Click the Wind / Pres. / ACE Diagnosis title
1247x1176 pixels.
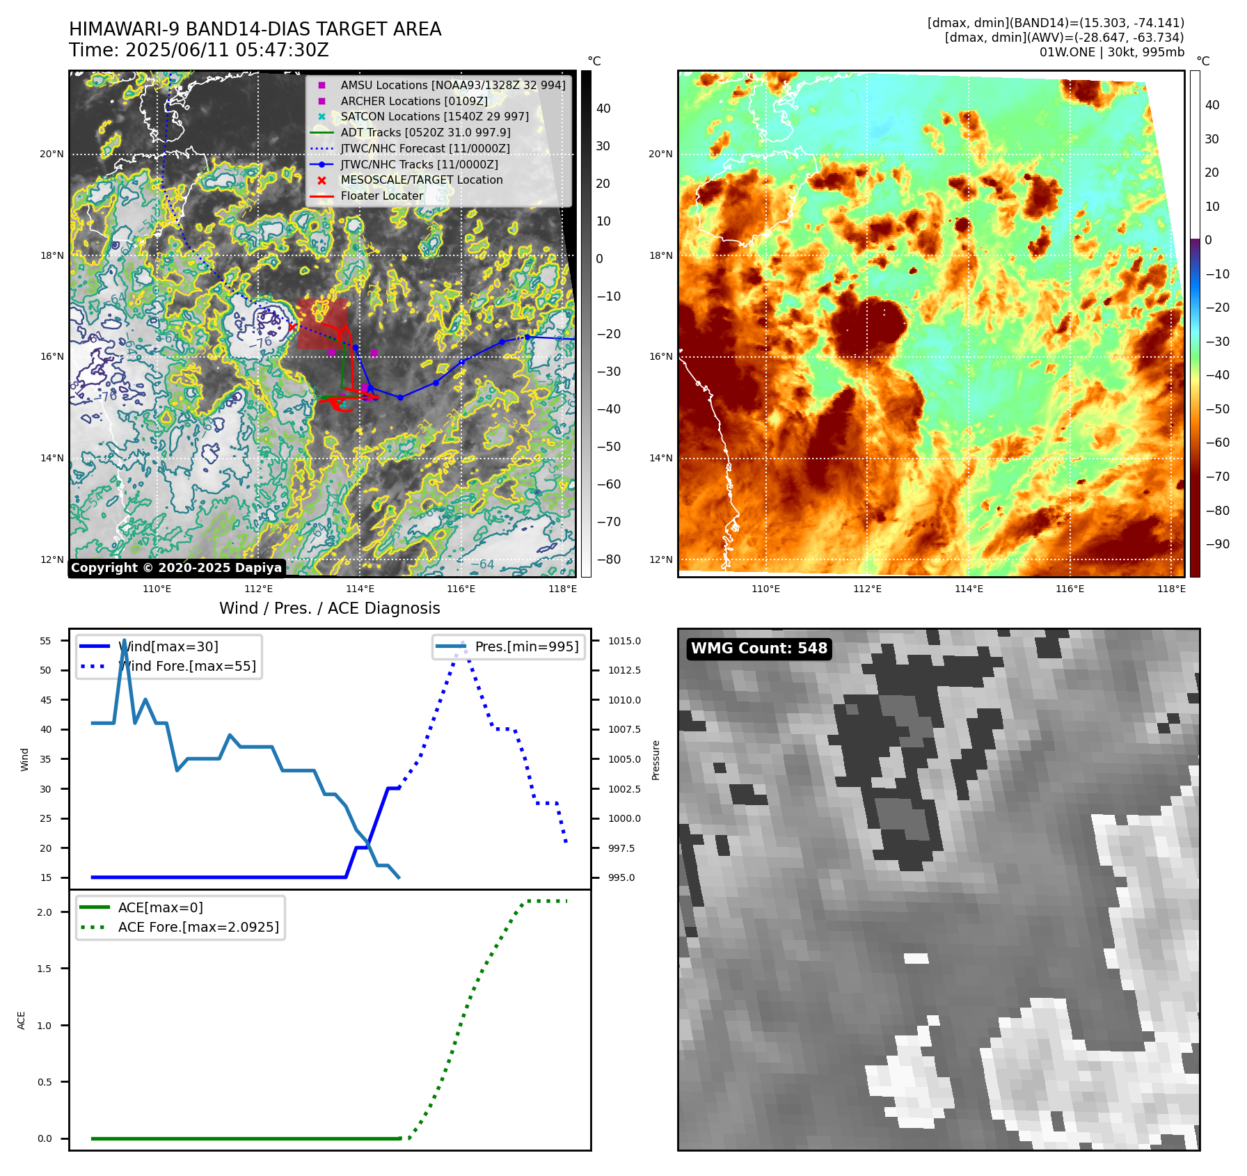click(329, 608)
